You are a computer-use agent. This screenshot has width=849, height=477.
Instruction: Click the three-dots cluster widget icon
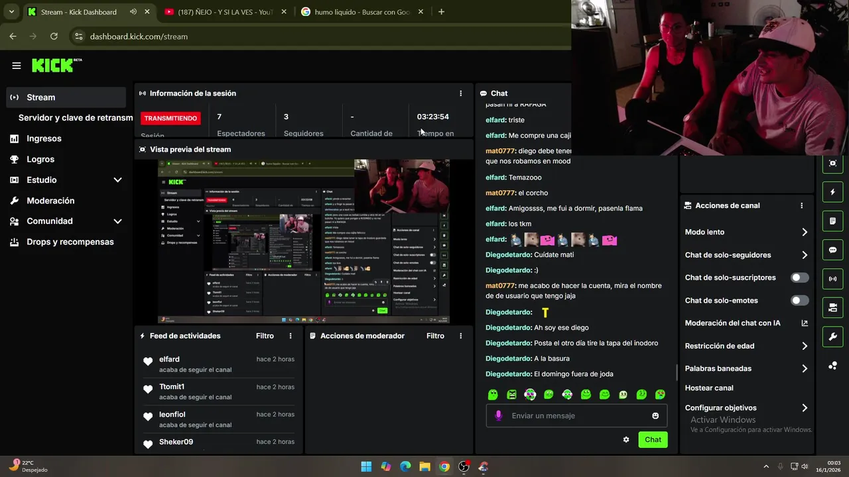pos(832,366)
